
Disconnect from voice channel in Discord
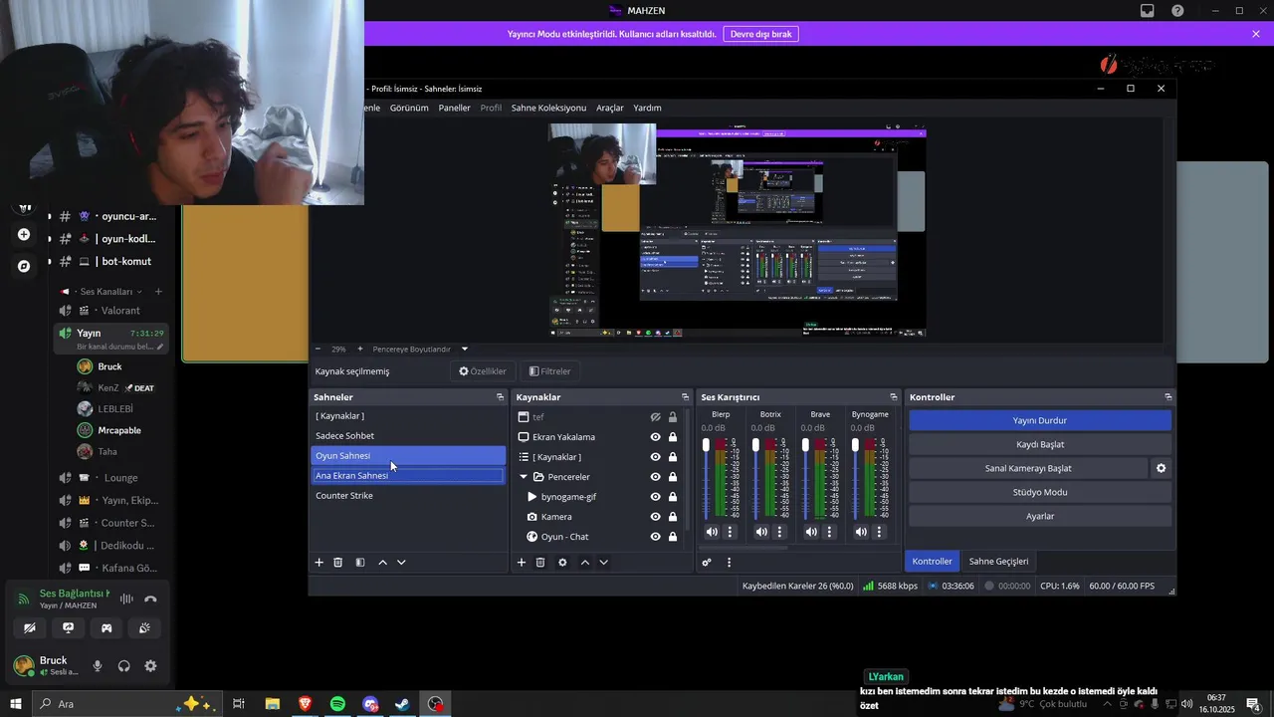point(150,599)
